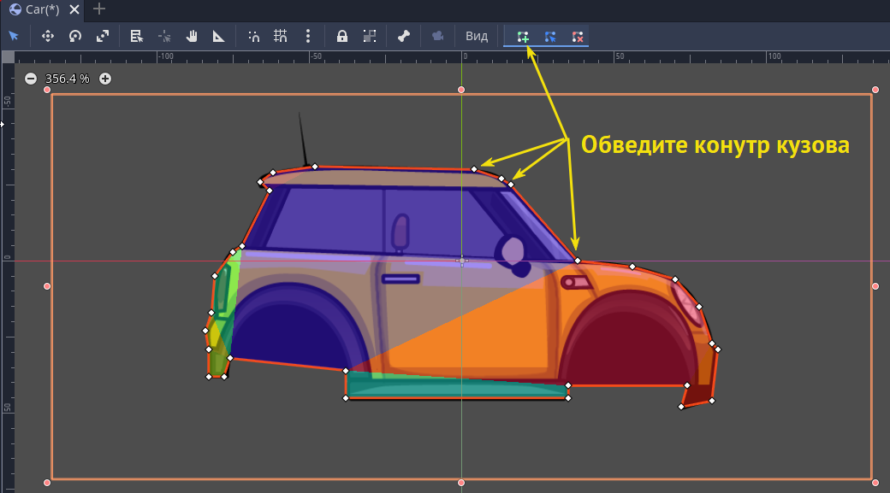Click the skeleton bone options icon
The height and width of the screenshot is (493, 890).
404,36
